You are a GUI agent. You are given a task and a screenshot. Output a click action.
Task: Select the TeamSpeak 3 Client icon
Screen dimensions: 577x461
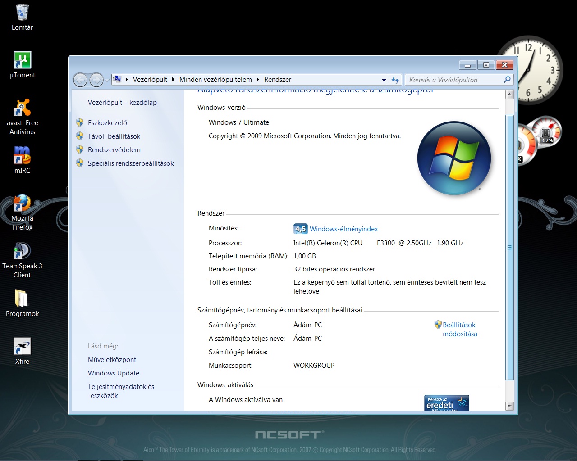coord(22,260)
